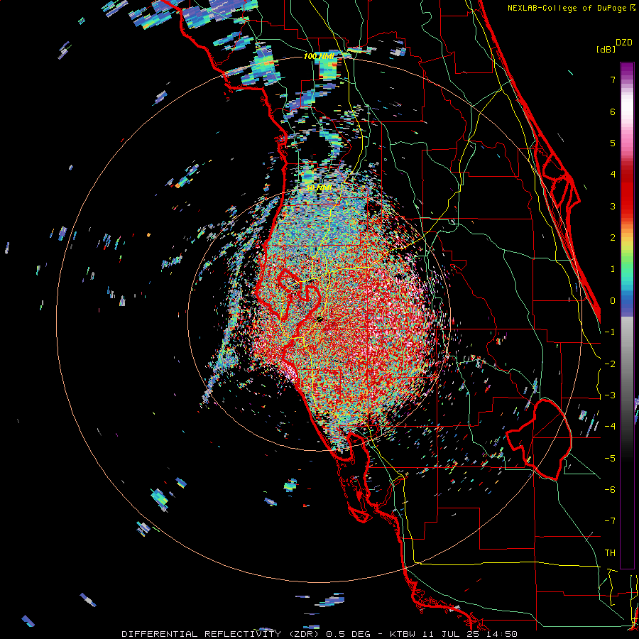Click the -5 value on the color scale
Viewport: 639px width, 639px height.
tap(610, 459)
